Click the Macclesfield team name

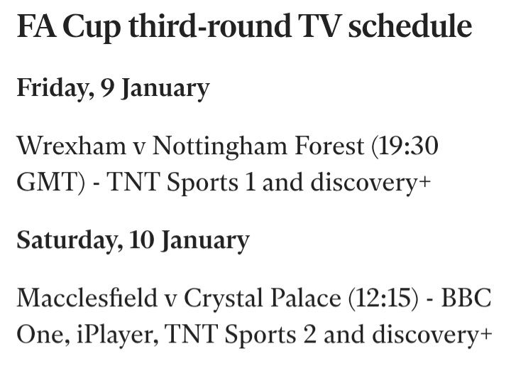[x=87, y=298]
